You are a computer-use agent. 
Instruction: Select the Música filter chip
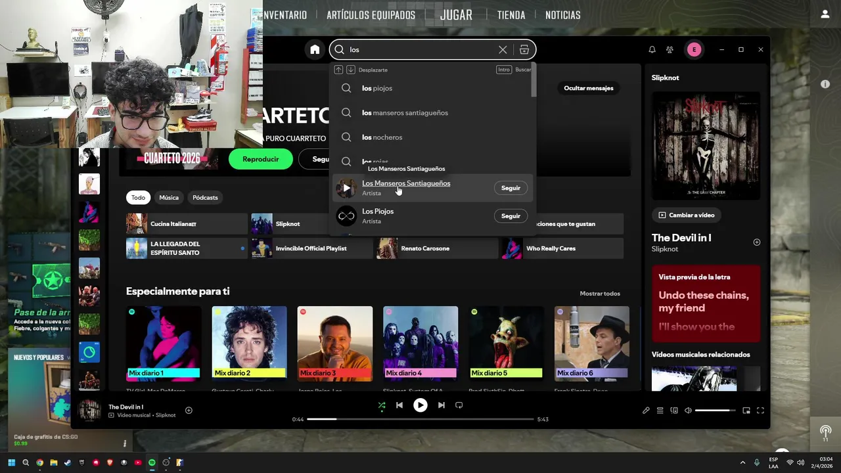tap(169, 197)
